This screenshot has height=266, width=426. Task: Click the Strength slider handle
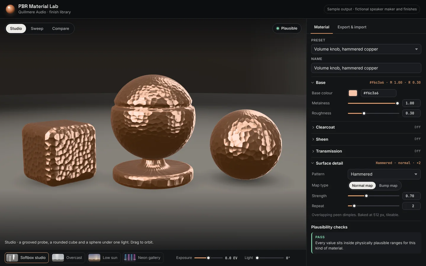(x=366, y=196)
